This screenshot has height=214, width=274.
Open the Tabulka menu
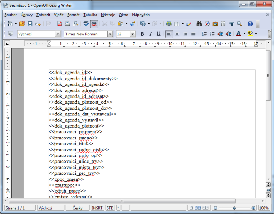tap(90, 15)
